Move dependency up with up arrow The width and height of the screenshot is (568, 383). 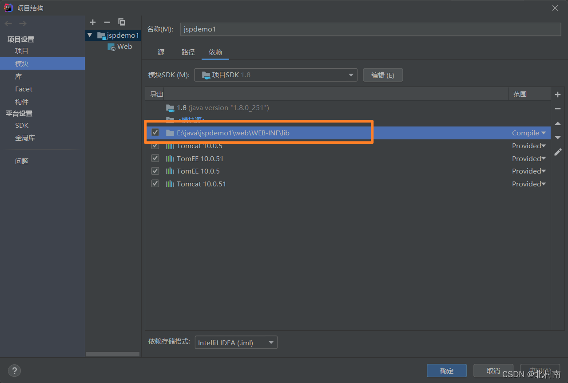tap(558, 124)
